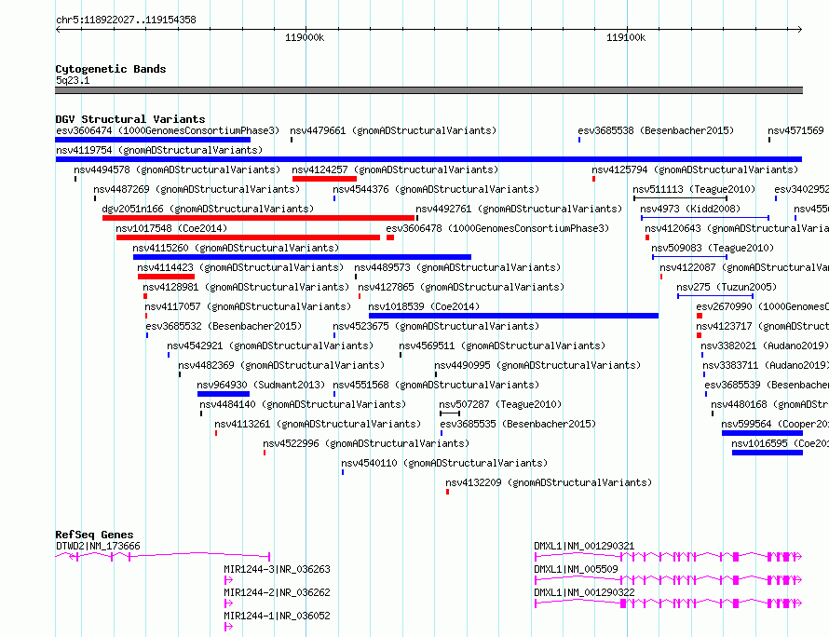Click nsv4117057 variant label

(248, 306)
